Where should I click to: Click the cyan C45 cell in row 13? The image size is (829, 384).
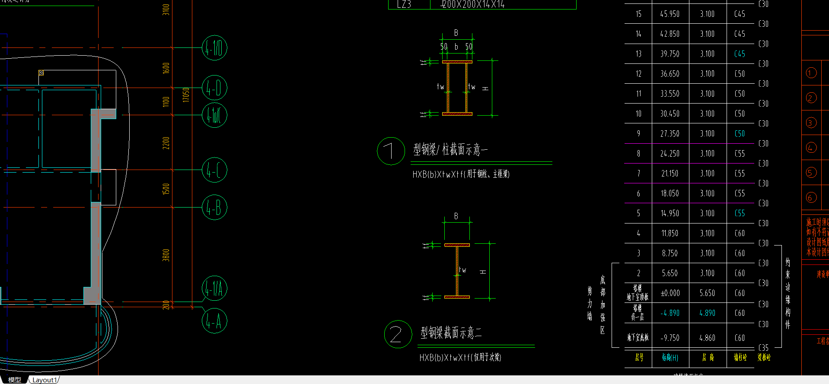740,54
